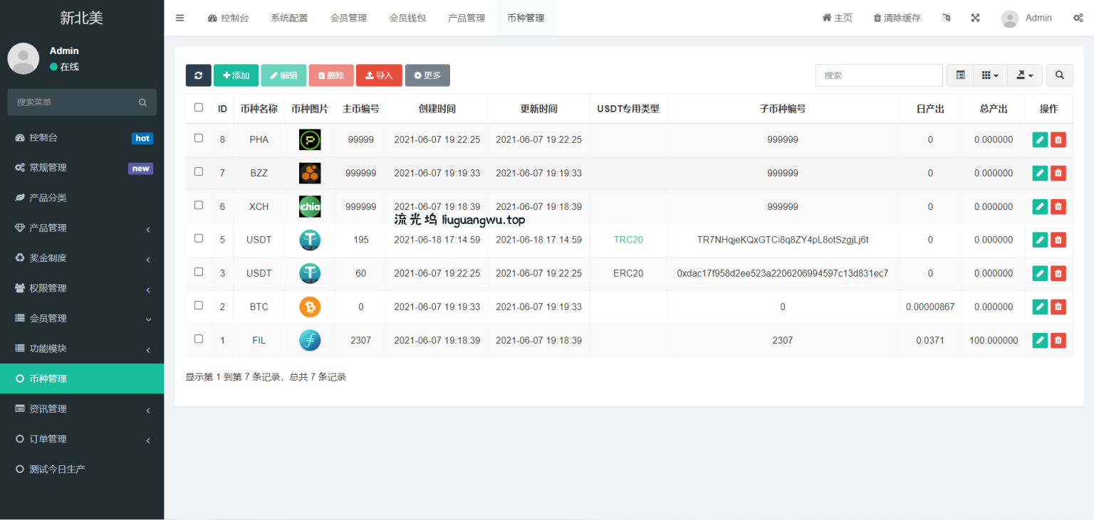Open the 系统配置 top tab

click(289, 18)
